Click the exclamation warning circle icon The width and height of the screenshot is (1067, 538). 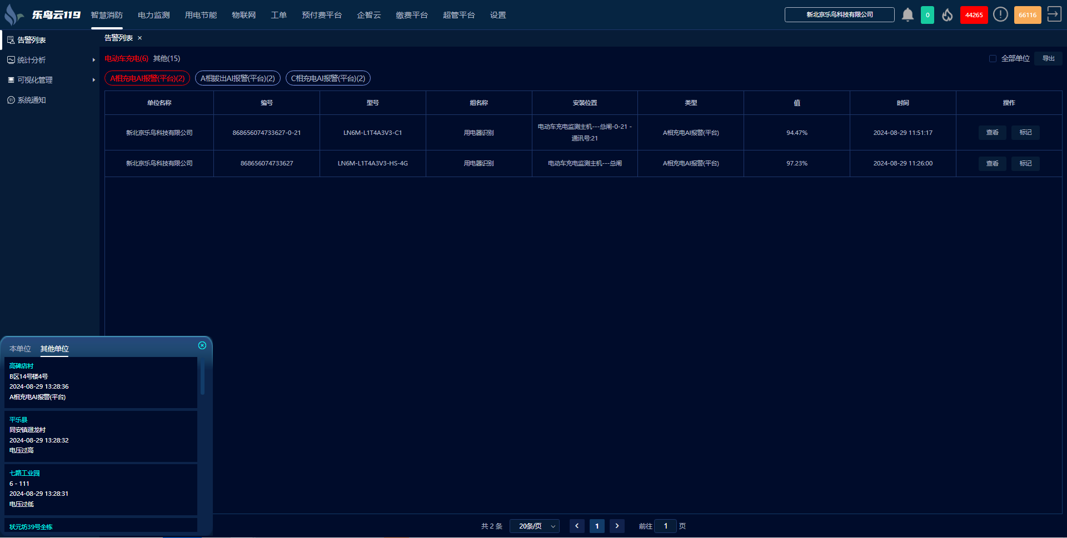(1000, 15)
